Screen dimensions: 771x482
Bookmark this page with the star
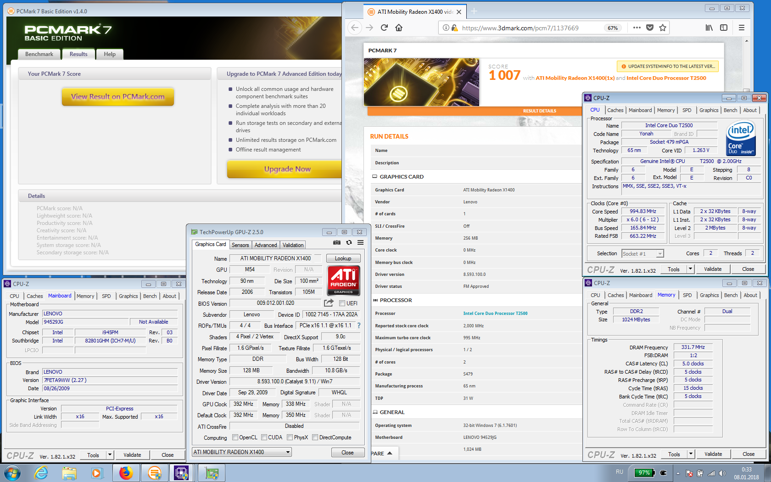tap(663, 28)
